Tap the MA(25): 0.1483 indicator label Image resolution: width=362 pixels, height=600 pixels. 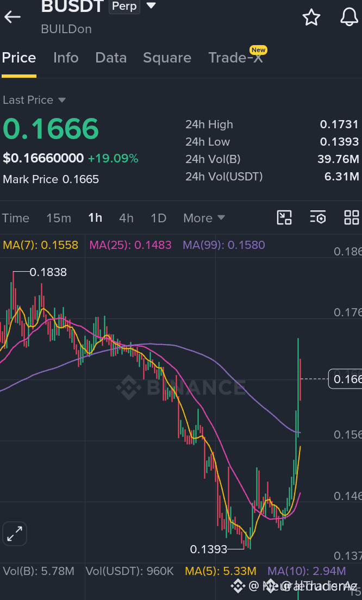coord(130,245)
